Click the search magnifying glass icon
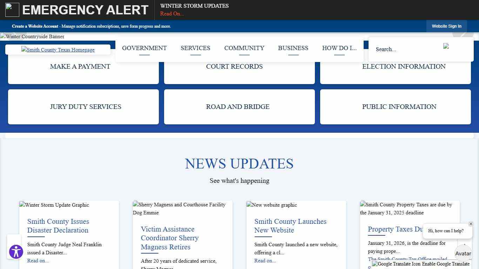This screenshot has width=479, height=269. (x=446, y=46)
